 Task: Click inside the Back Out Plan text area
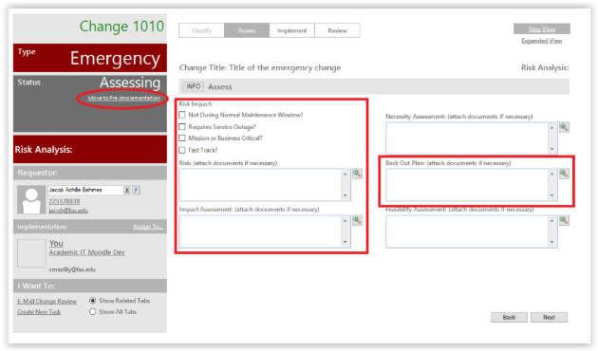tap(467, 185)
